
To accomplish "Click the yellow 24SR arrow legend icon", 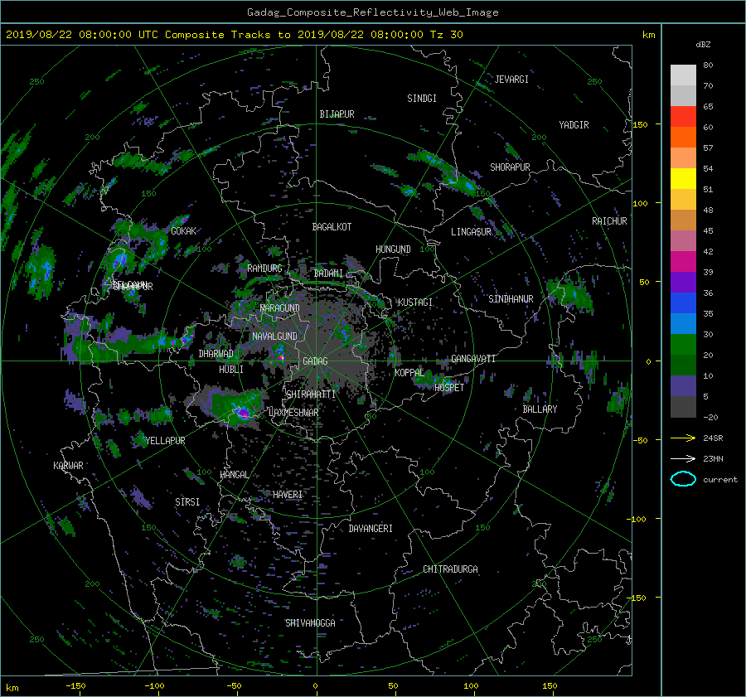I will pos(683,438).
